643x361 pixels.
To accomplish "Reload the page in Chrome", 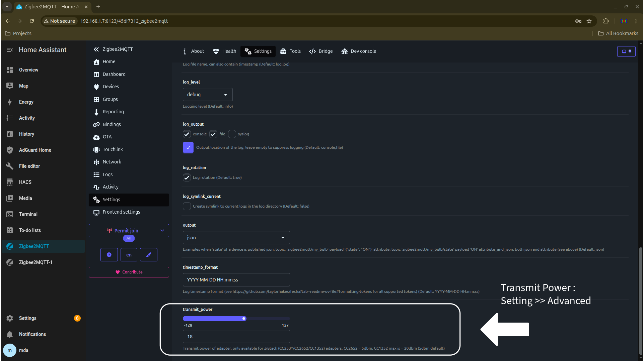I will pos(32,21).
